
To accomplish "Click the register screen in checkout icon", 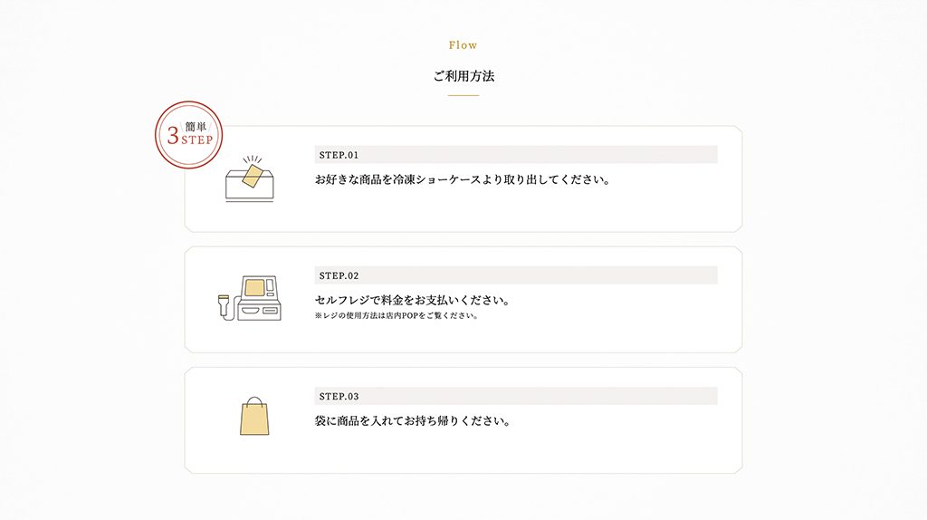I will (254, 287).
